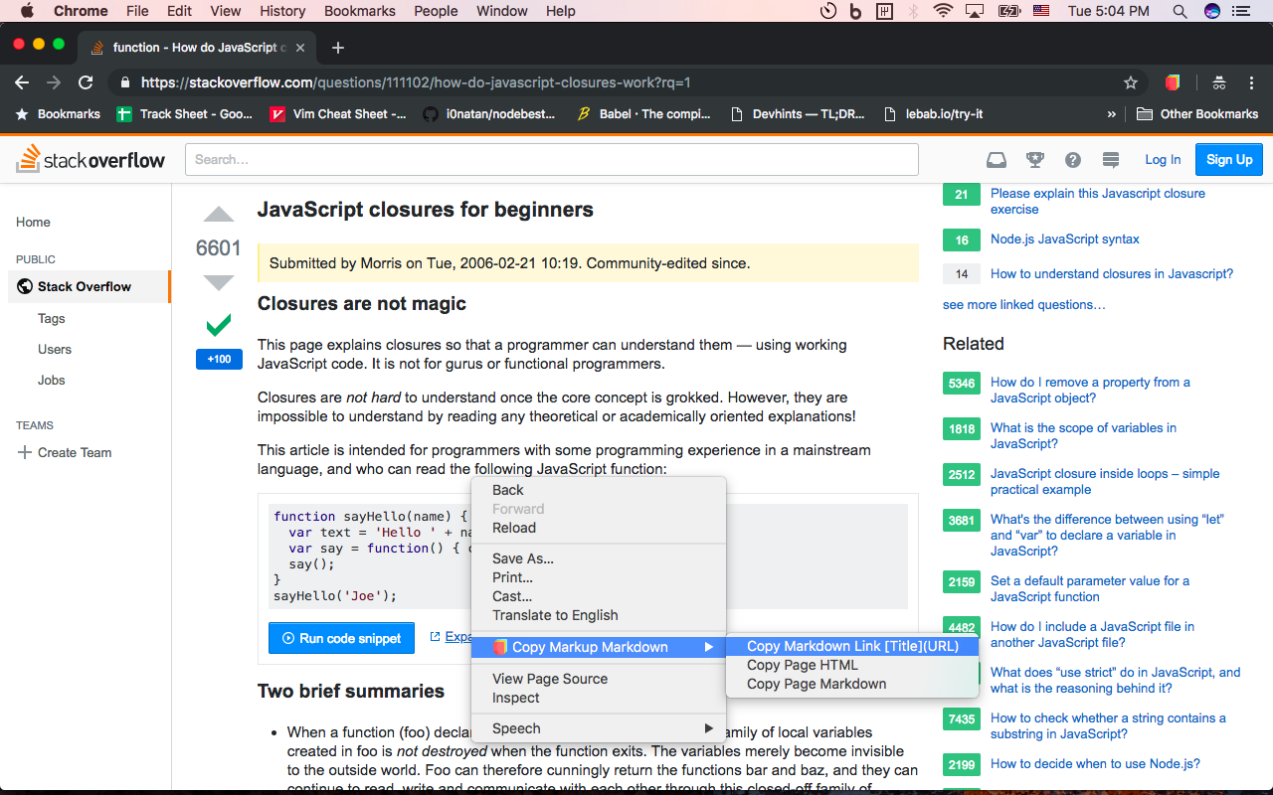The height and width of the screenshot is (795, 1273).
Task: Click the green accepted answer checkmark
Action: coord(219,324)
